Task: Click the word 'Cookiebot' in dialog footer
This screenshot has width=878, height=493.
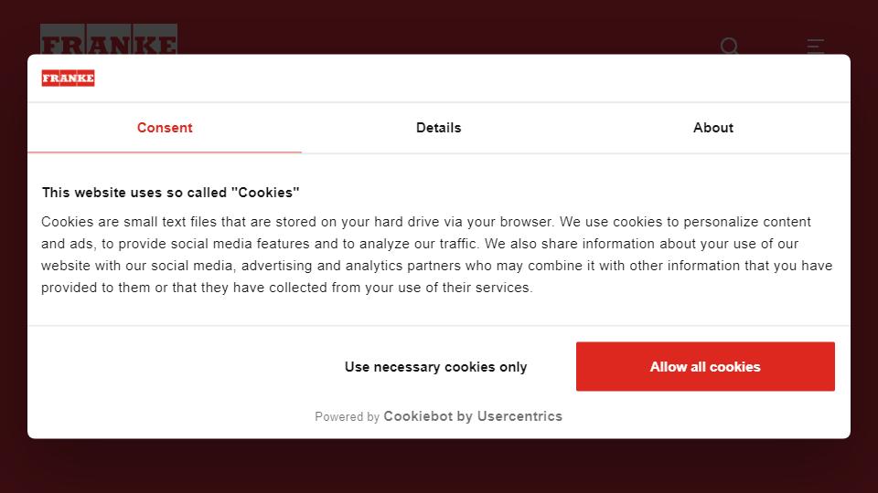Action: click(418, 416)
